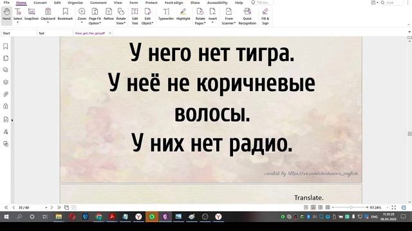
Task: Switch to the Convert ribbon tab
Action: tap(40, 3)
